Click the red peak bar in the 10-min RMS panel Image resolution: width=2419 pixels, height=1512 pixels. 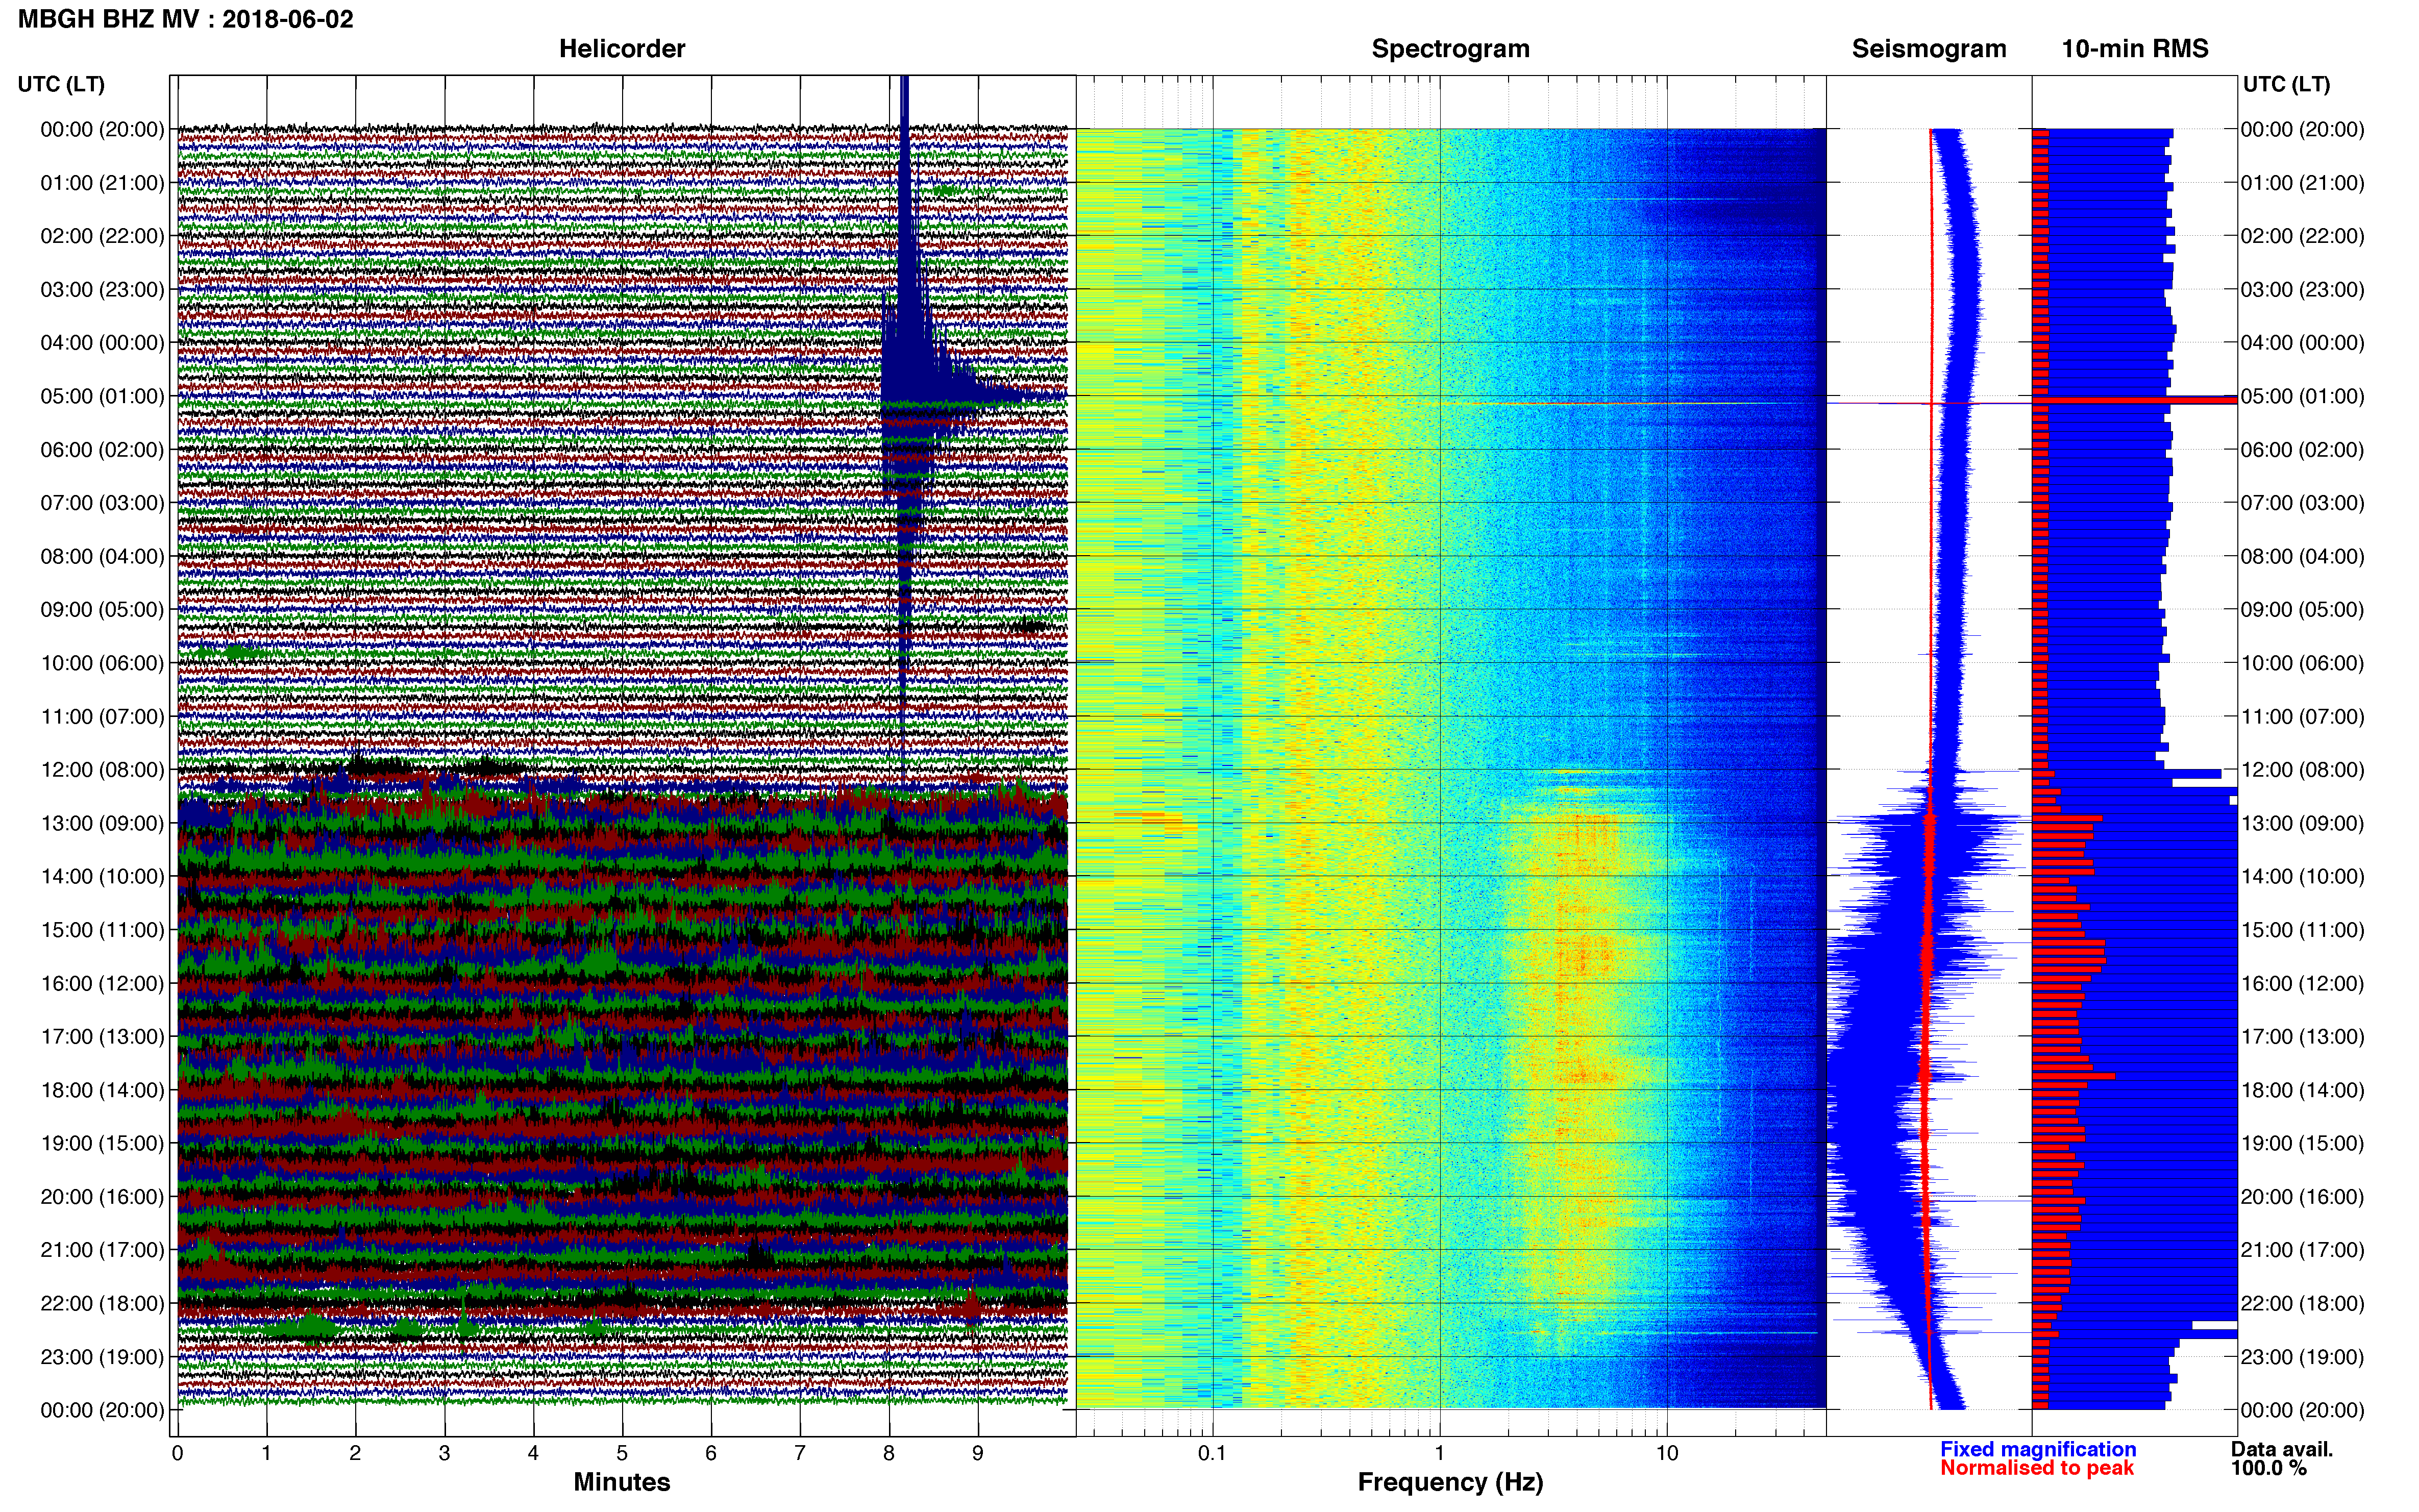click(2134, 400)
